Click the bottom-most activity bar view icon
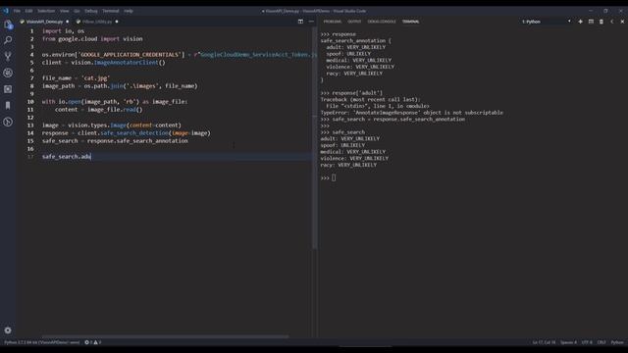 click(8, 122)
